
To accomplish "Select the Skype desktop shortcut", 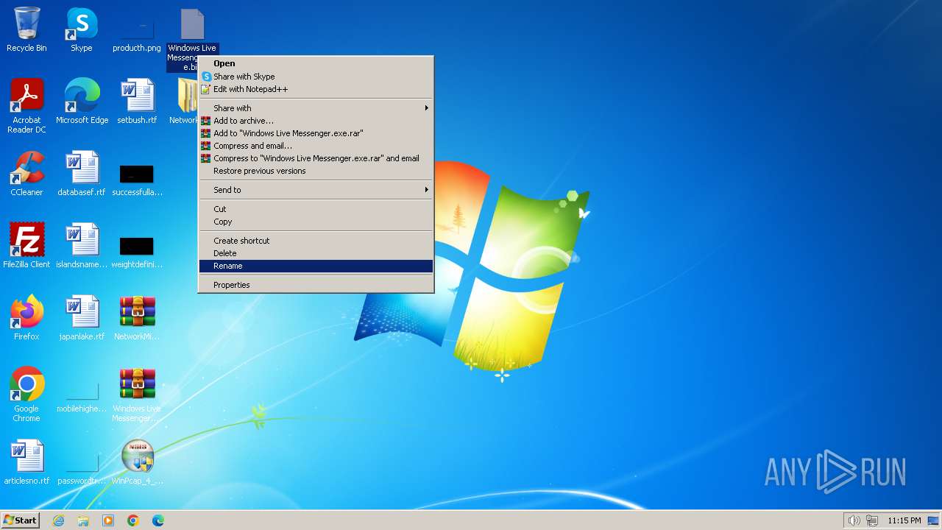I will pyautogui.click(x=82, y=29).
